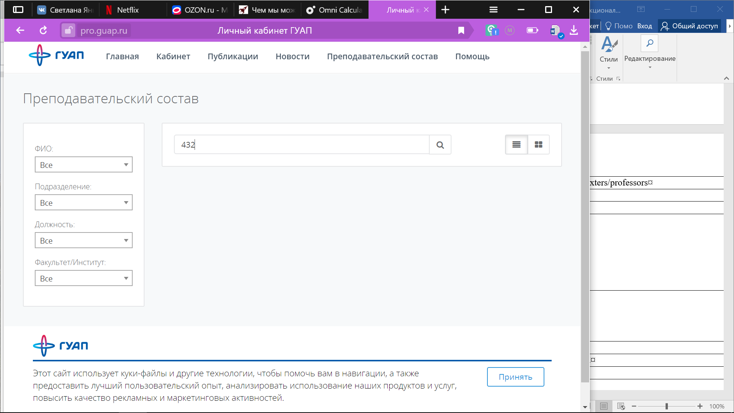This screenshot has height=413, width=734.
Task: Open the Факультет/Институт dropdown
Action: coord(83,278)
